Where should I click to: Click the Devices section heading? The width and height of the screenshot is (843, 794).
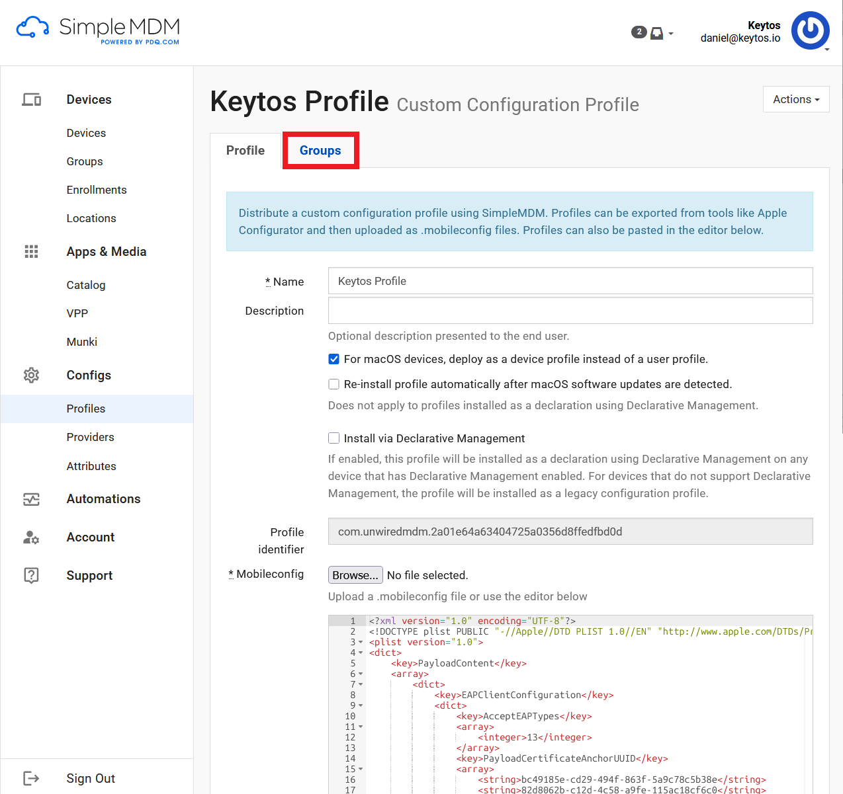(89, 100)
